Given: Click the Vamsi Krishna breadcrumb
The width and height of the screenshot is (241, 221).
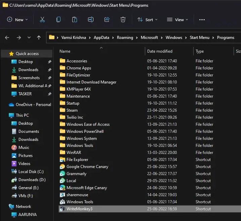Looking at the screenshot, I should tap(74, 38).
